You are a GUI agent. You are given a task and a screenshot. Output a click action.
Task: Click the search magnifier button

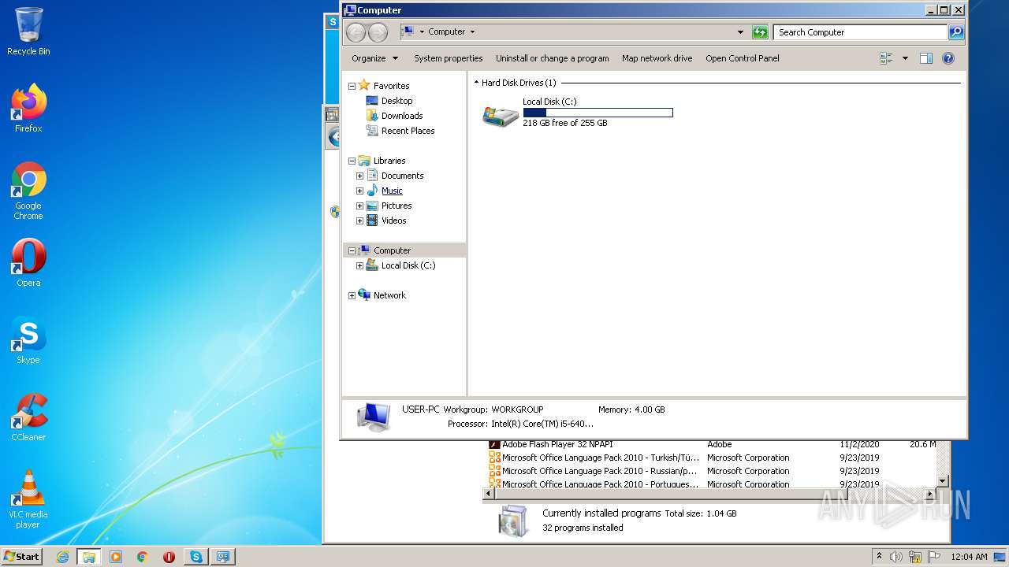click(x=956, y=32)
